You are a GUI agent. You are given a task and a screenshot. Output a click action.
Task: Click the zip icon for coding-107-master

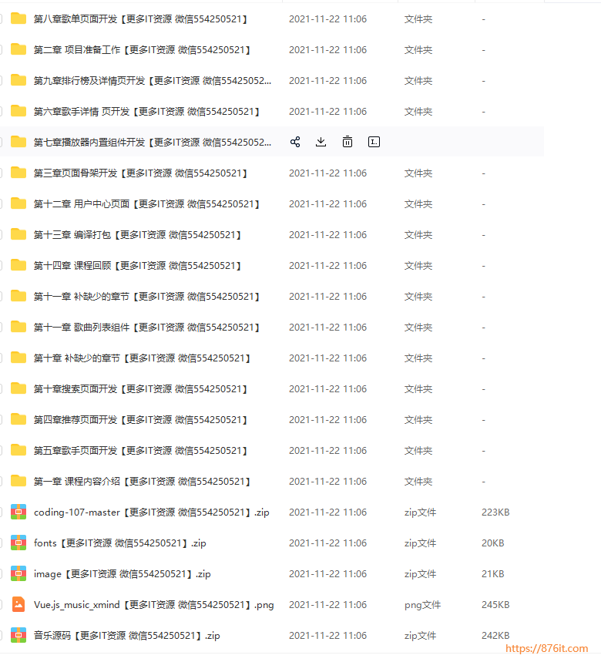point(18,512)
